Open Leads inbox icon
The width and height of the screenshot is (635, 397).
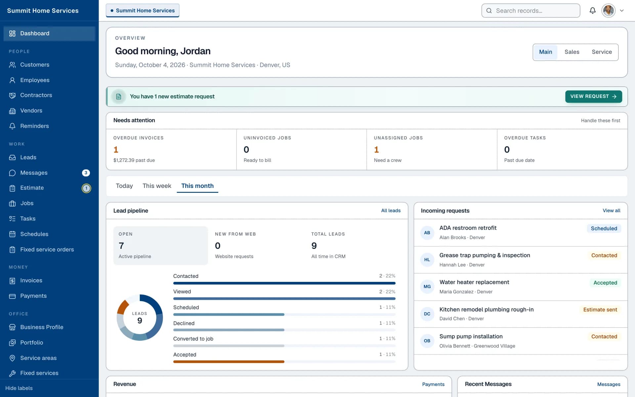[12, 157]
